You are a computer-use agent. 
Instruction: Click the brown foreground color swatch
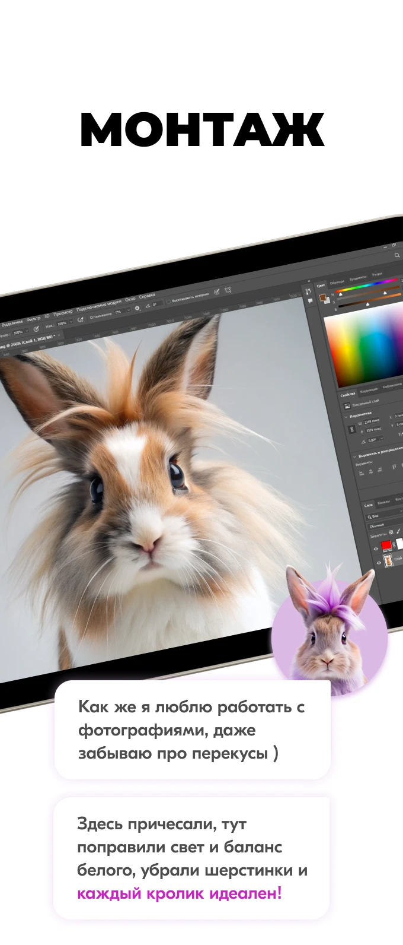322,297
